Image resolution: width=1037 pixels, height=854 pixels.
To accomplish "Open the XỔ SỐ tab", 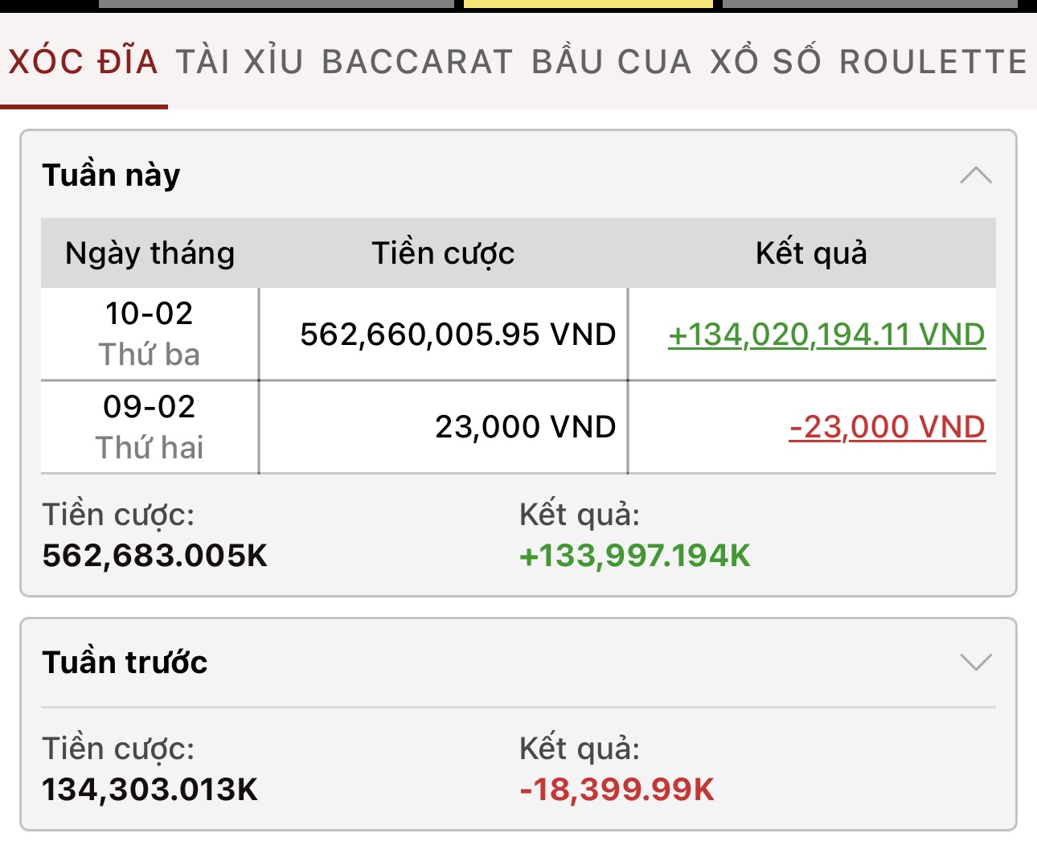I will (765, 62).
